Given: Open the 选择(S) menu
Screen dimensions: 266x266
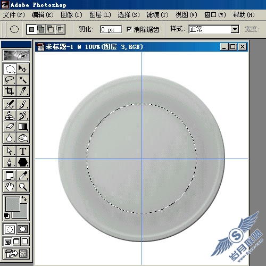Looking at the screenshot, I should (x=129, y=15).
